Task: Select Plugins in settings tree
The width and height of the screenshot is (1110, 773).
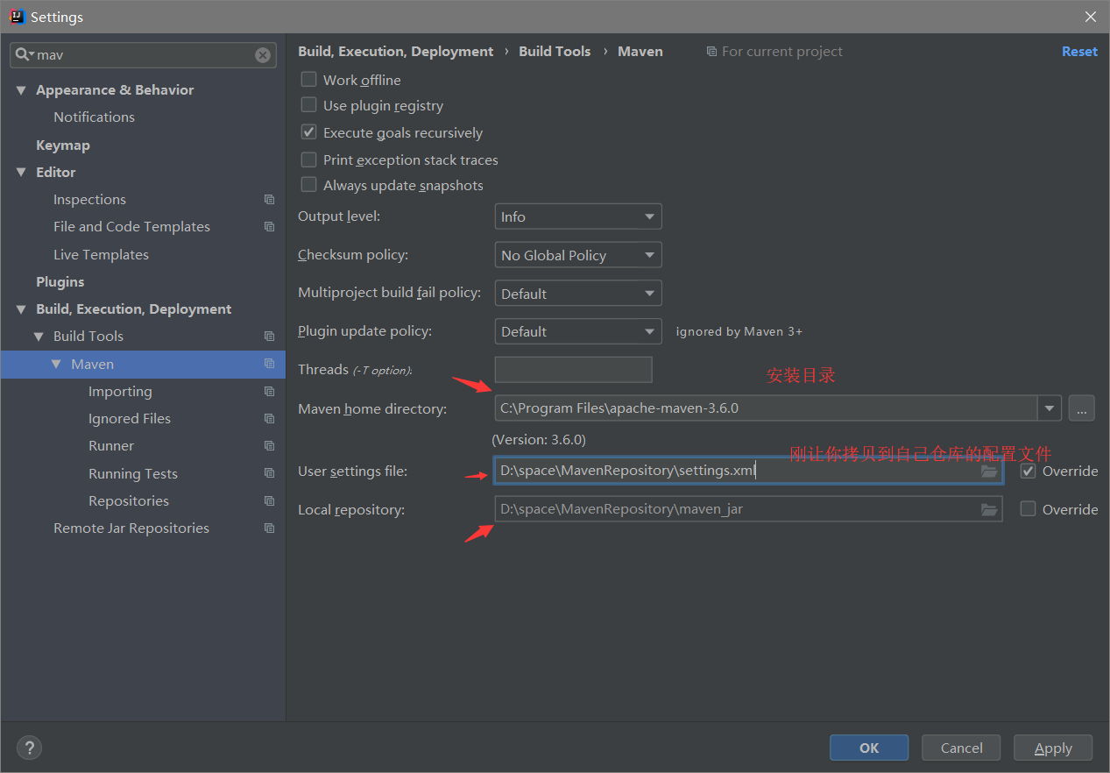Action: (60, 282)
